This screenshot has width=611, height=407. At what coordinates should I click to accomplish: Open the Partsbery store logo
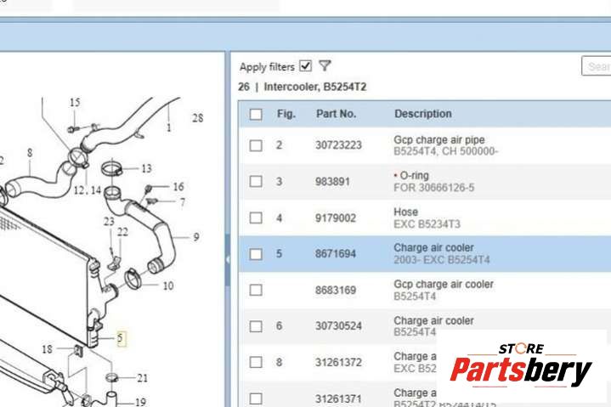click(521, 366)
